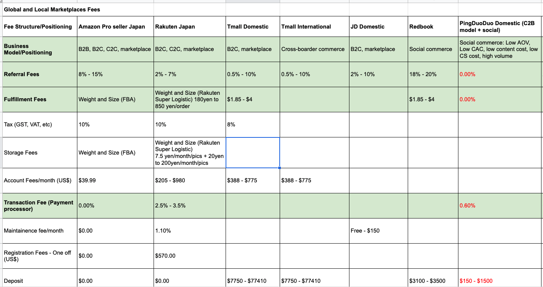Click the empty selected Tmall Domestic storage cell

pos(253,153)
